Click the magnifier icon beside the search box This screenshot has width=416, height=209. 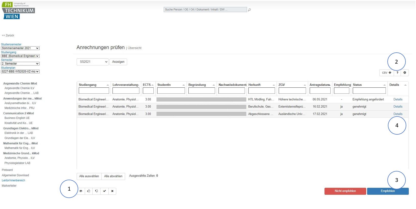coord(249,10)
